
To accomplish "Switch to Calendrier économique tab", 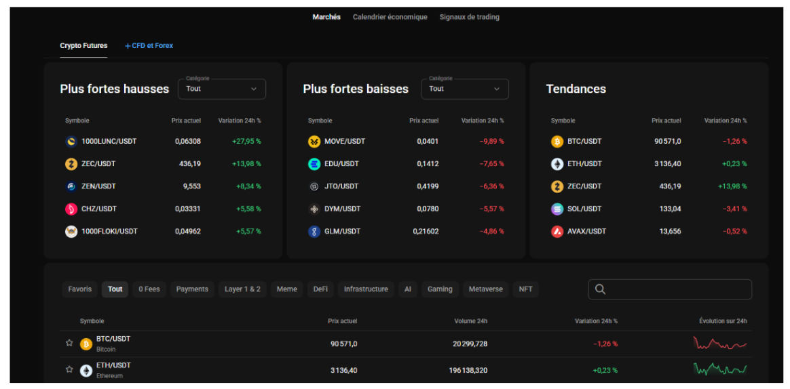I will click(390, 17).
